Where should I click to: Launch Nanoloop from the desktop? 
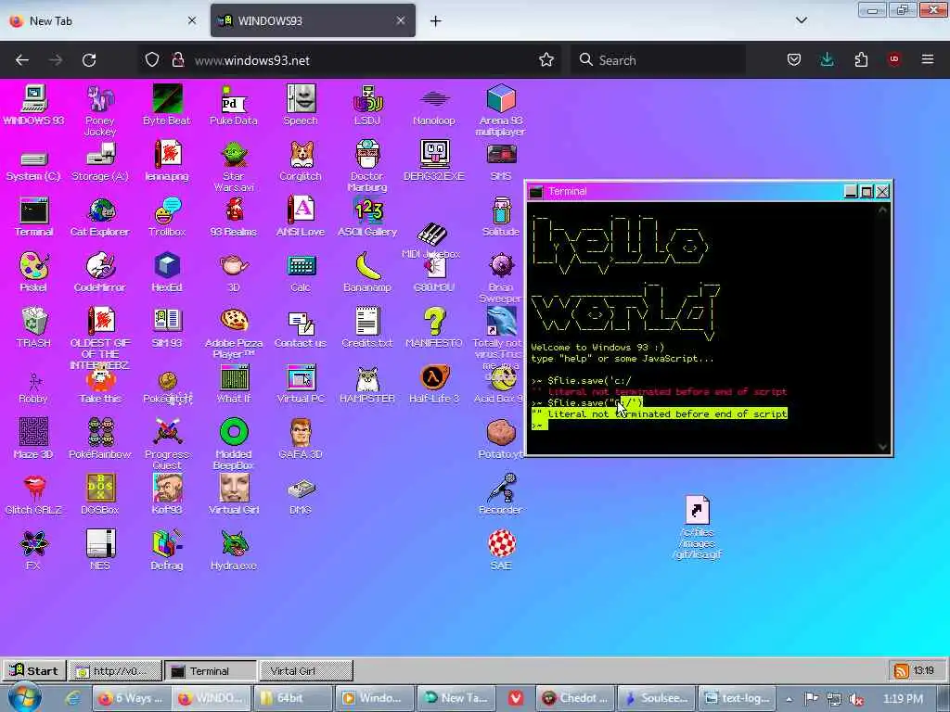(434, 104)
